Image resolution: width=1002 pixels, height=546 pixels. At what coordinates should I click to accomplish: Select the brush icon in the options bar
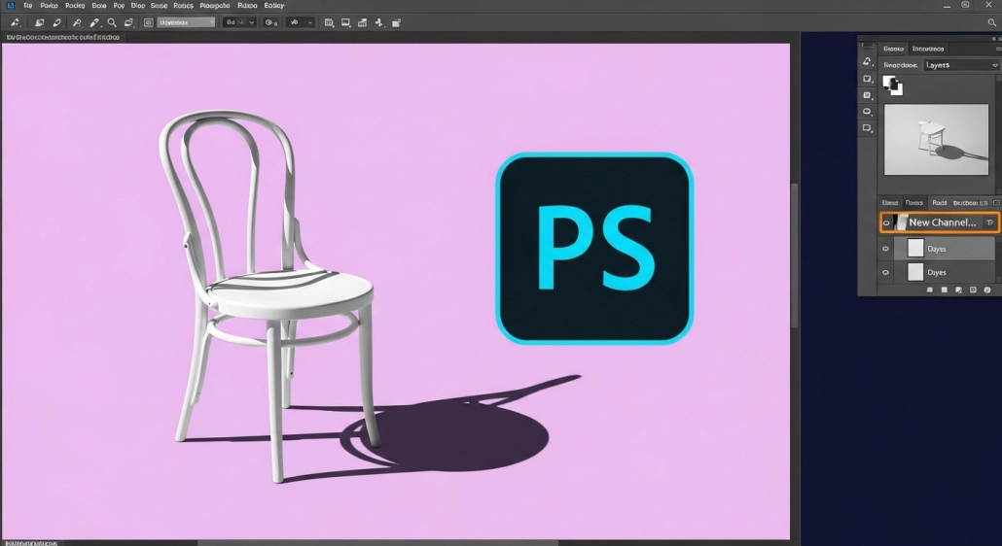point(94,21)
